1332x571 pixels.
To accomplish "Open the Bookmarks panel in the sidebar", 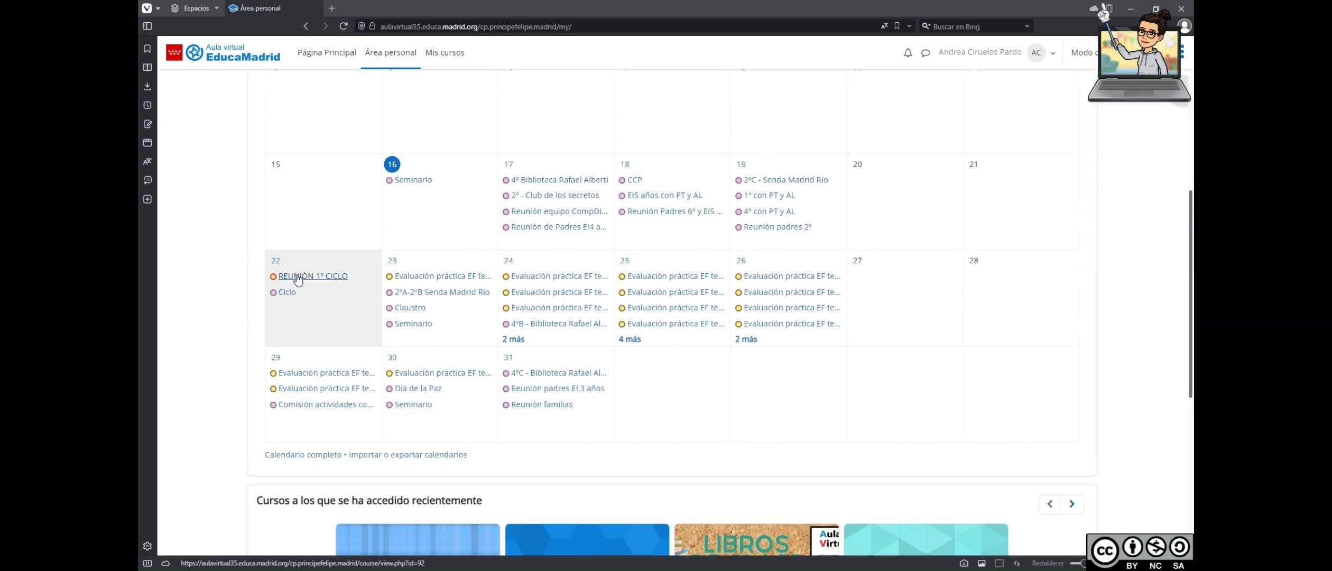I will 147,49.
